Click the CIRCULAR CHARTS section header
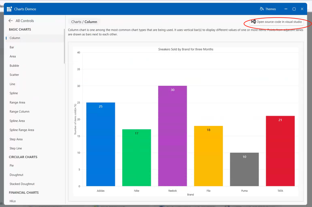The image size is (312, 207). coord(23,157)
